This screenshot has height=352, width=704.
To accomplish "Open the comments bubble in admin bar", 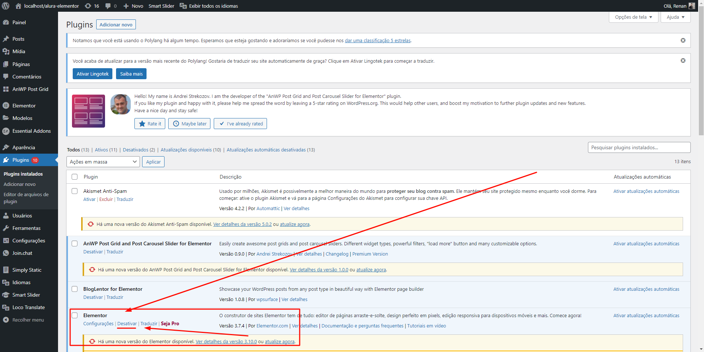I will [x=108, y=6].
